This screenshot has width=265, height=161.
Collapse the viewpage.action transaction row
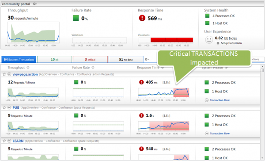click(x=9, y=74)
